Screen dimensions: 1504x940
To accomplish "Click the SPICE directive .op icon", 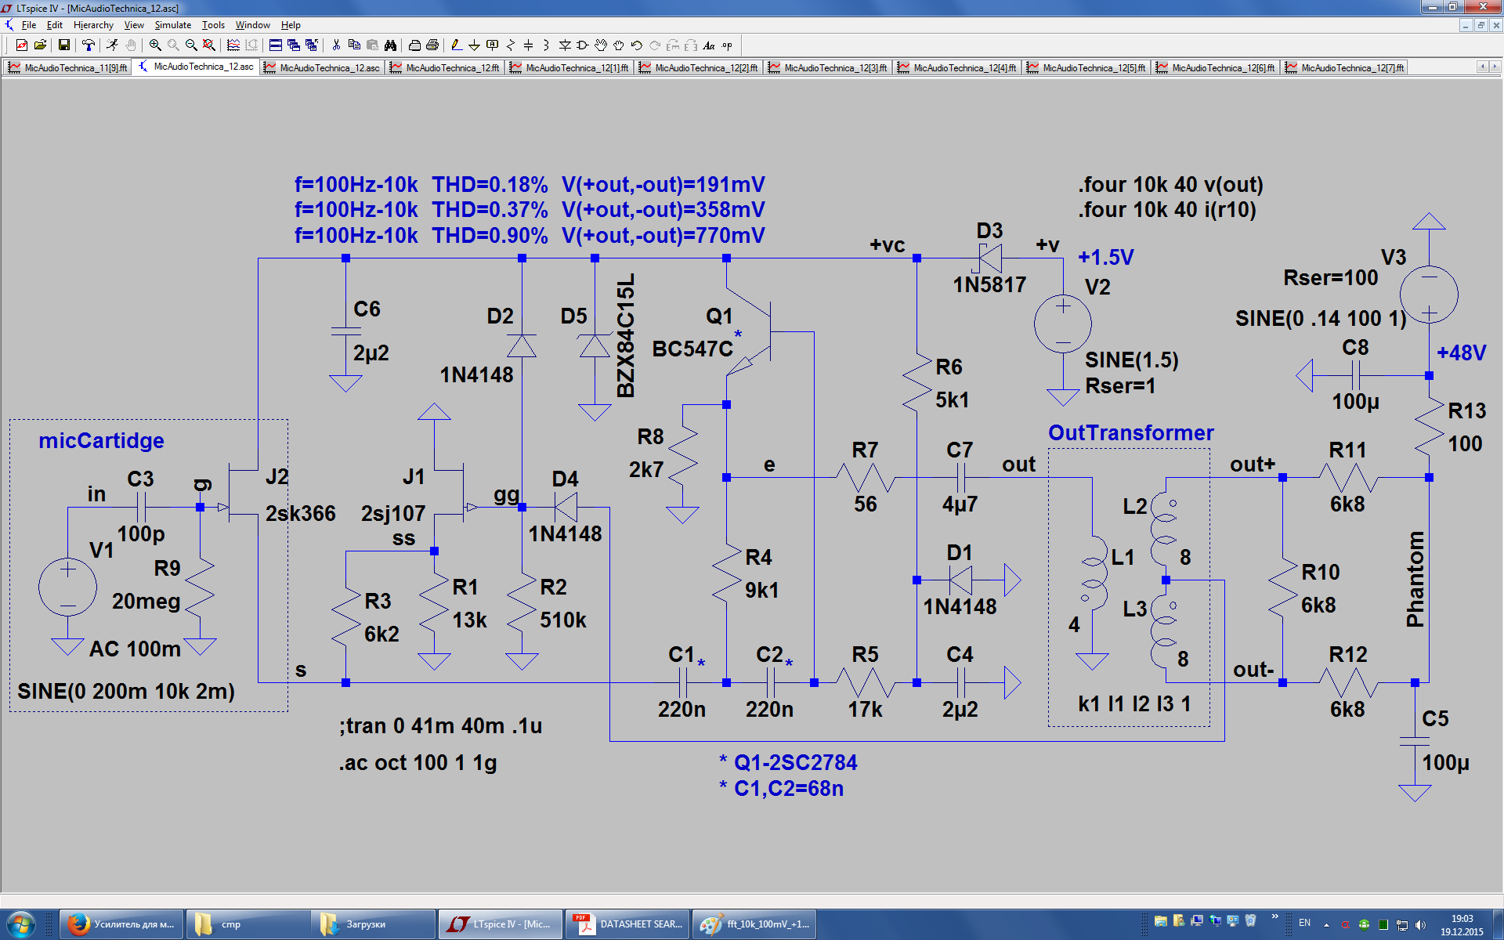I will [728, 45].
